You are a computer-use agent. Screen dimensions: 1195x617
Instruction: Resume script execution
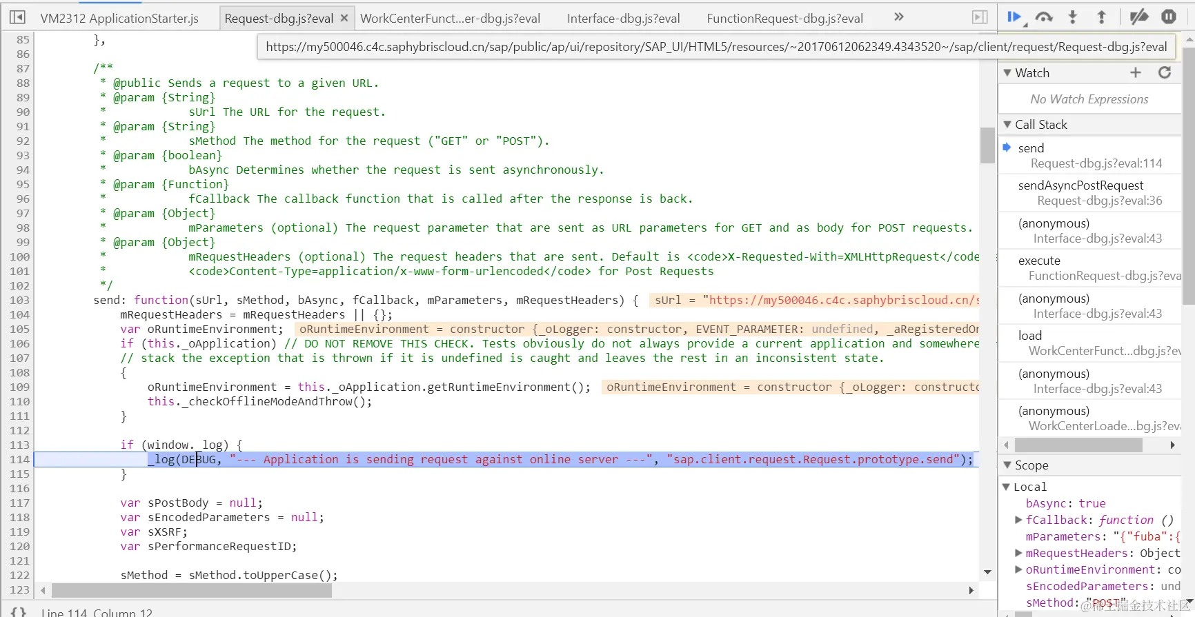pos(1014,17)
